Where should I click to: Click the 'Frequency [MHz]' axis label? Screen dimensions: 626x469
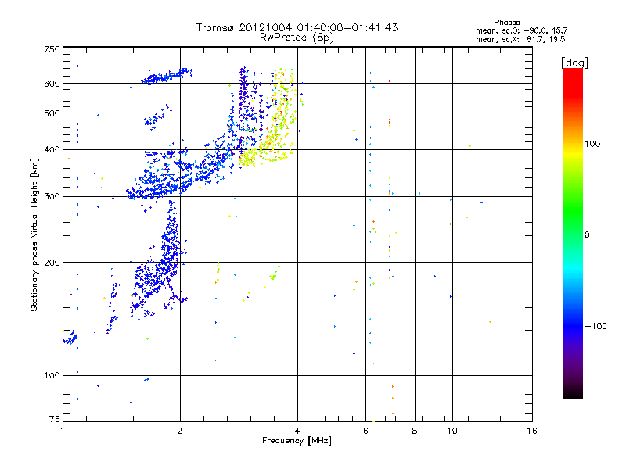point(297,441)
